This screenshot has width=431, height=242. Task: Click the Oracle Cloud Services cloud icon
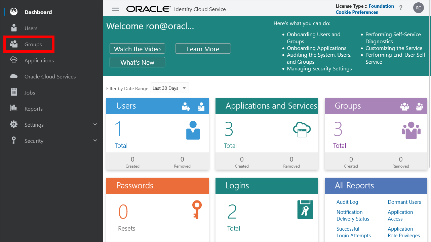(14, 76)
